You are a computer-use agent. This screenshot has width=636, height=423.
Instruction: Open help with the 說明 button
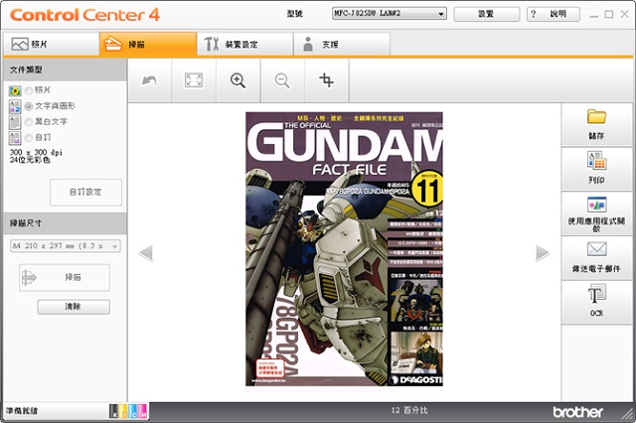click(554, 14)
